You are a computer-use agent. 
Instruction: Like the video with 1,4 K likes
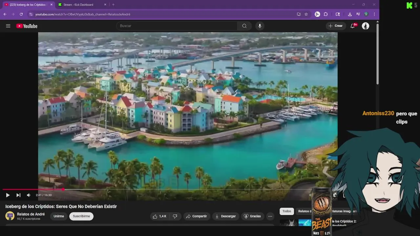[159, 216]
